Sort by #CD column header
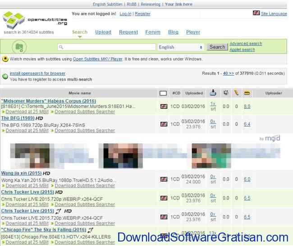Viewport: 293px width, 246px height. coord(176,93)
